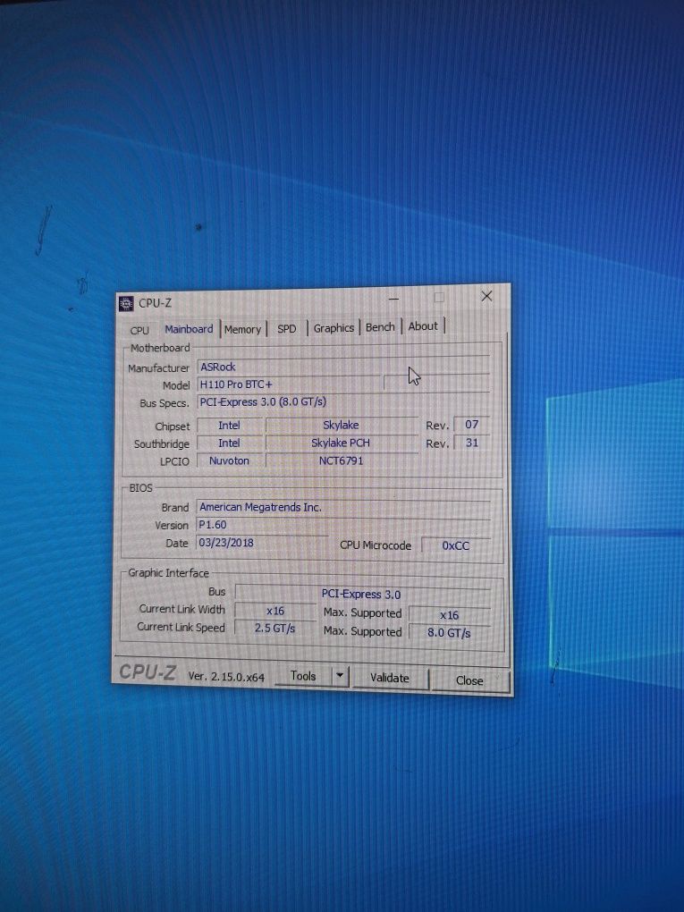Open the Bench tab
This screenshot has height=912, width=684.
tap(380, 327)
